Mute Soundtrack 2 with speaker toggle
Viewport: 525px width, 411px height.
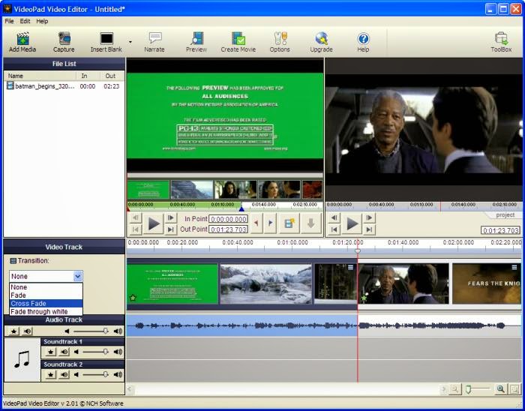click(x=64, y=374)
